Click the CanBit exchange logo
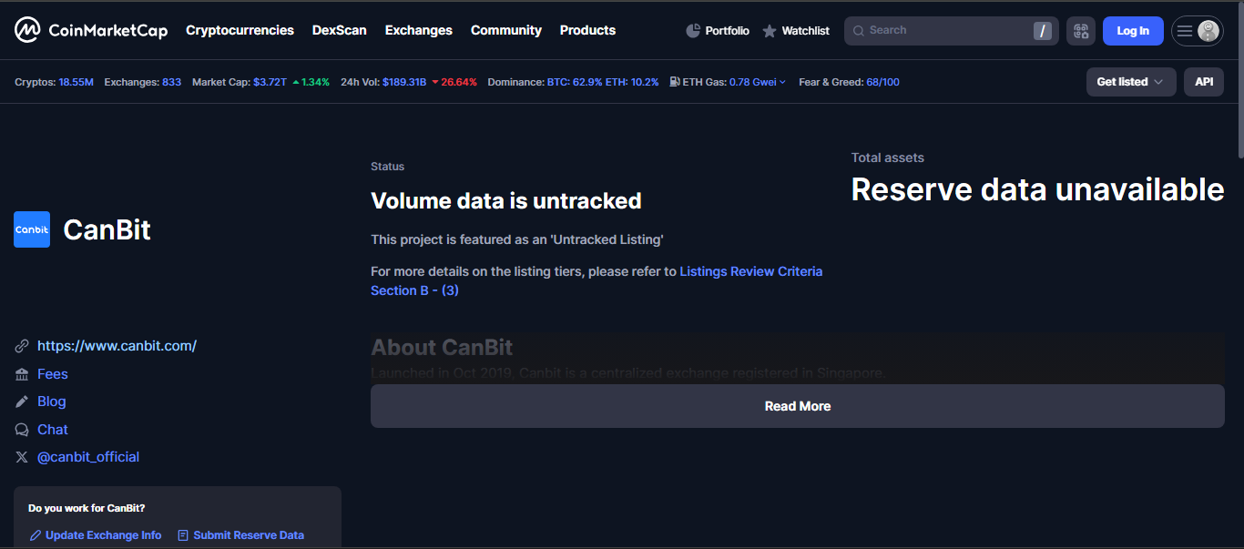1244x549 pixels. 32,229
